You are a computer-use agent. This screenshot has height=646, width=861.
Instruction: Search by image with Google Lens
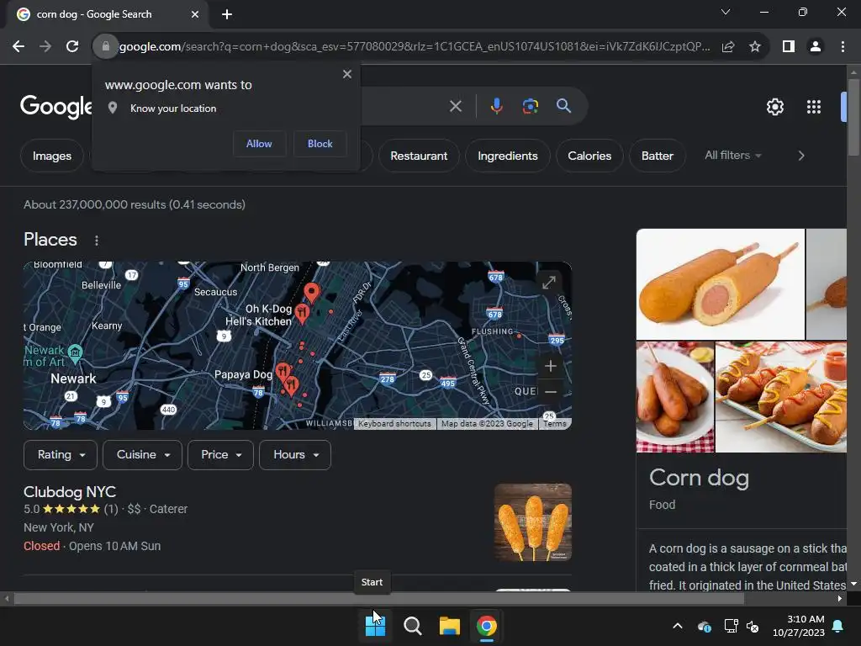point(531,106)
